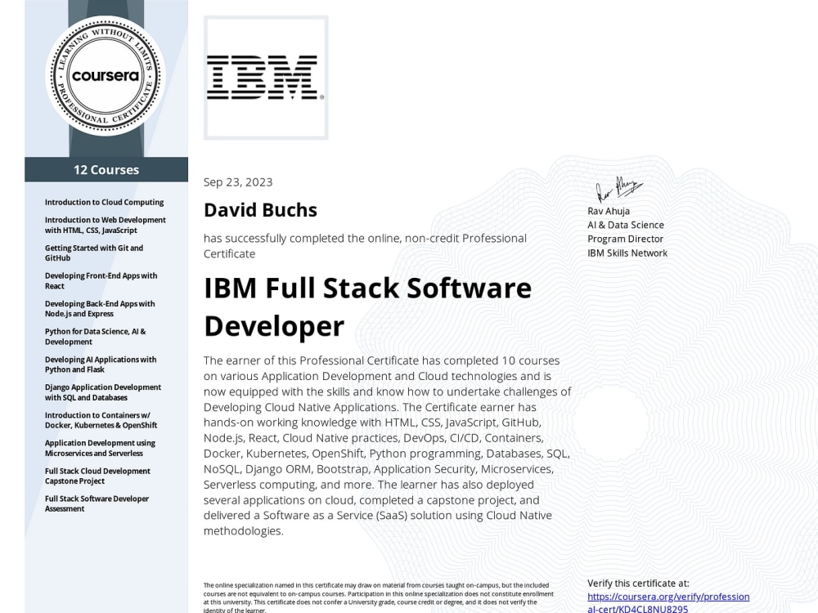Select the '12 Courses' banner
The width and height of the screenshot is (818, 613).
(106, 170)
